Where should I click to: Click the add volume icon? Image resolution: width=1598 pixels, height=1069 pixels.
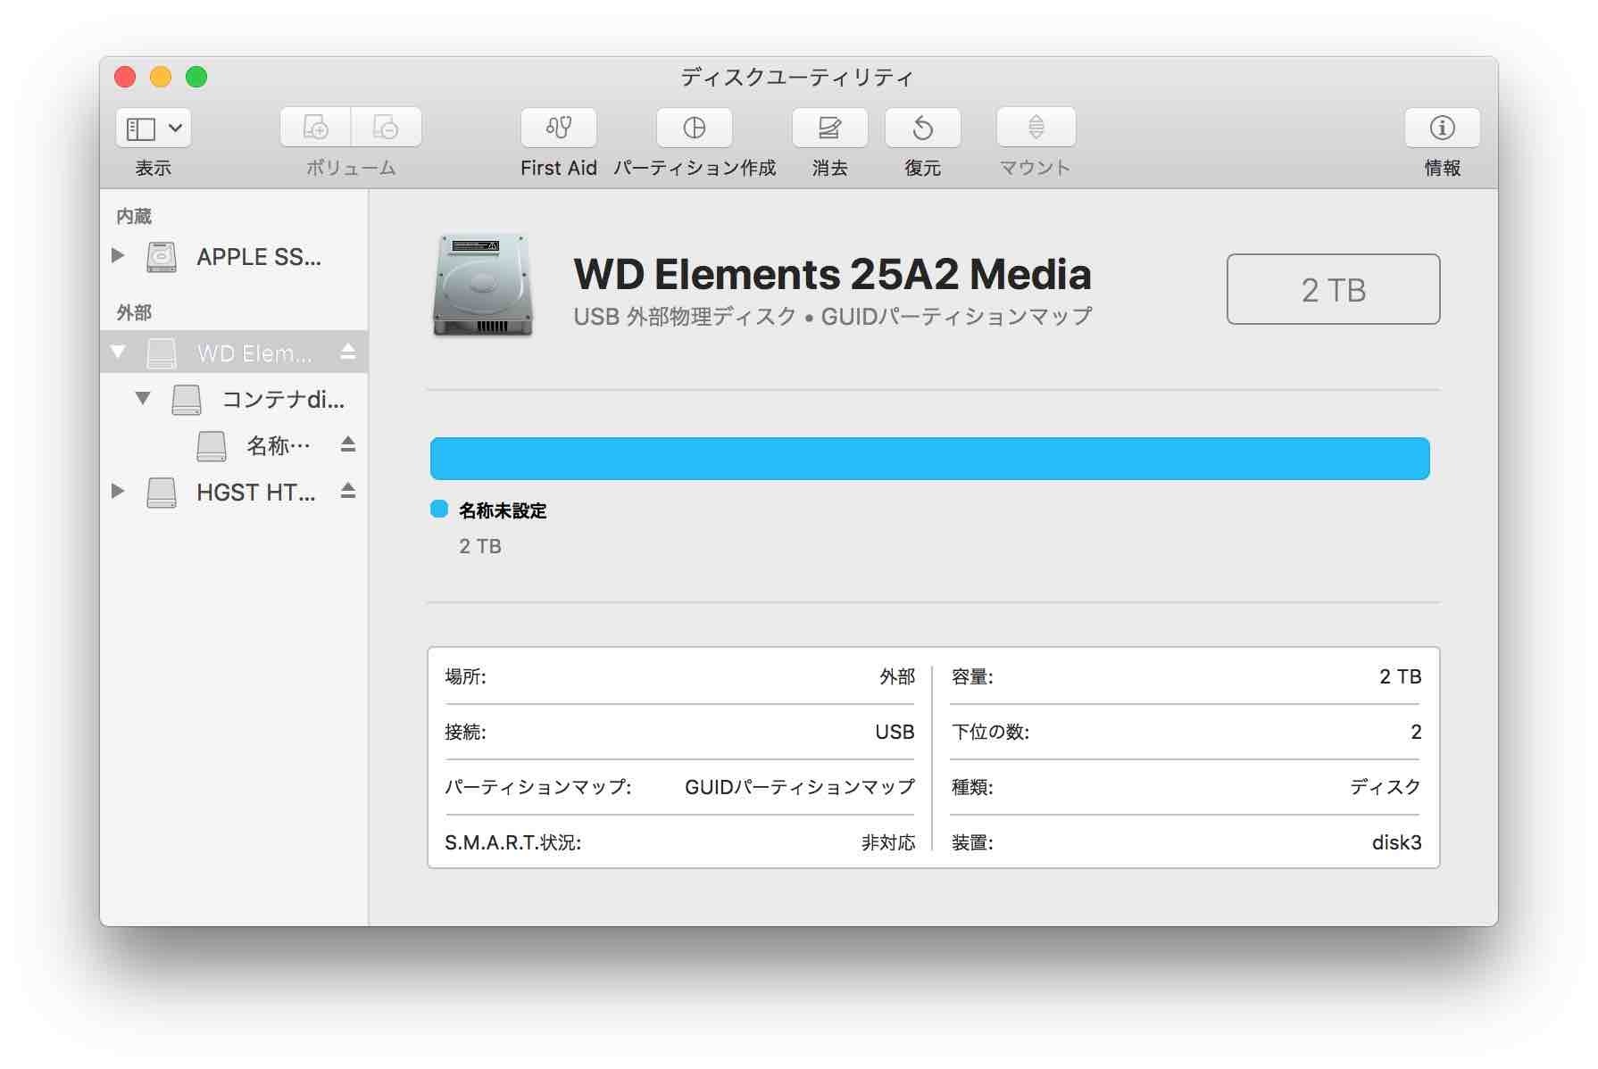tap(316, 128)
